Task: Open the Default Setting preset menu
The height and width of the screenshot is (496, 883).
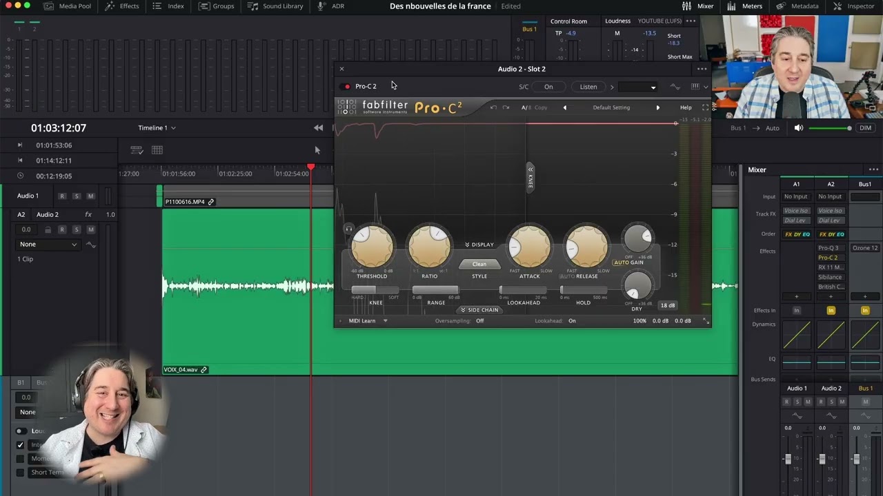Action: point(611,107)
